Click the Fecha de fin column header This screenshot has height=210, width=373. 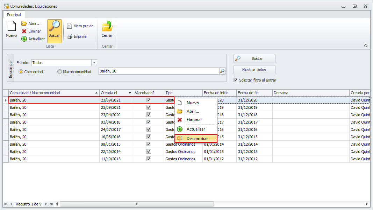tap(254, 93)
